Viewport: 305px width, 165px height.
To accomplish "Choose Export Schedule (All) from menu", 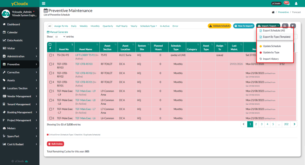I will (x=274, y=31).
